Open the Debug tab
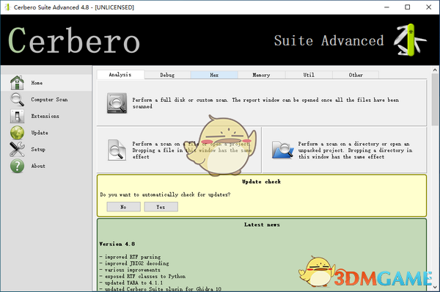This screenshot has height=292, width=440. point(167,75)
